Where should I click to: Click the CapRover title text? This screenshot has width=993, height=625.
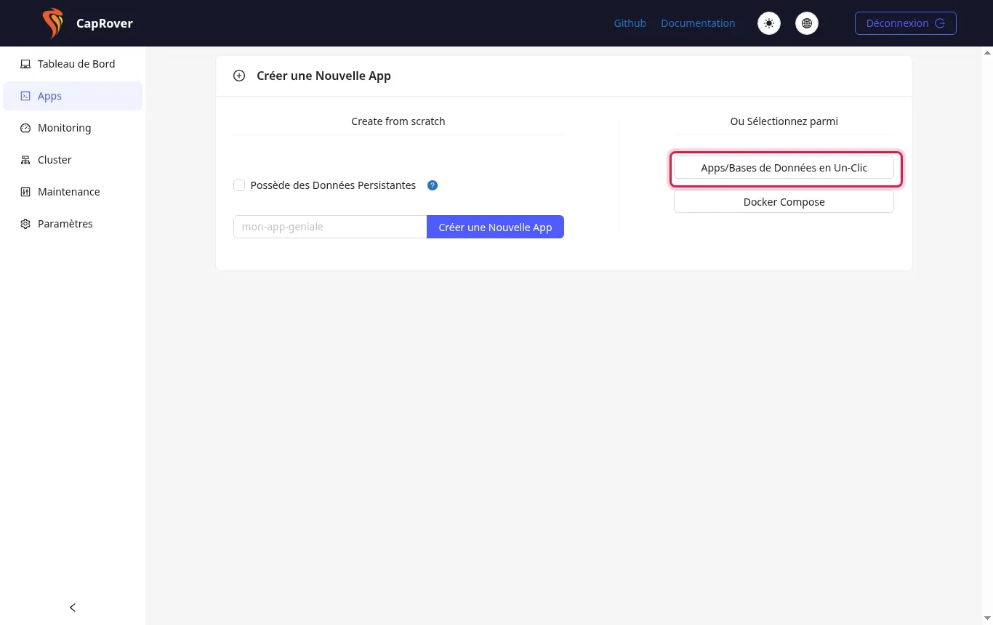coord(105,23)
